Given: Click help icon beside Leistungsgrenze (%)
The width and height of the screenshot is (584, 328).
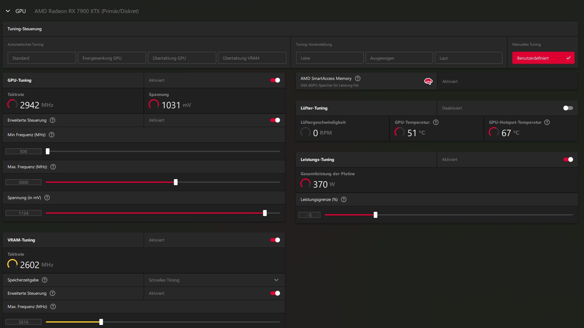Looking at the screenshot, I should pos(344,199).
